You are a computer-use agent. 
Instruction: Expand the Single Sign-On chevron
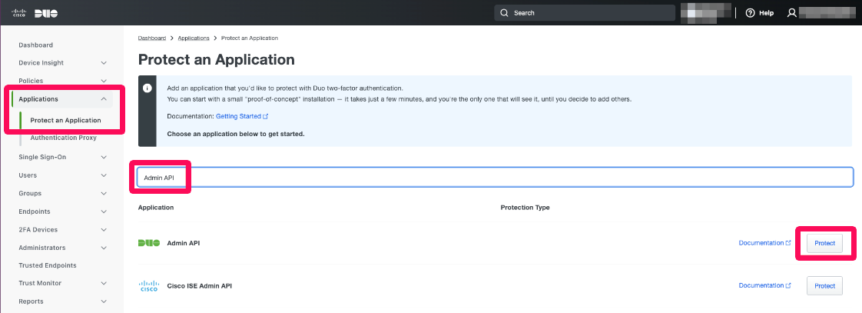[104, 158]
